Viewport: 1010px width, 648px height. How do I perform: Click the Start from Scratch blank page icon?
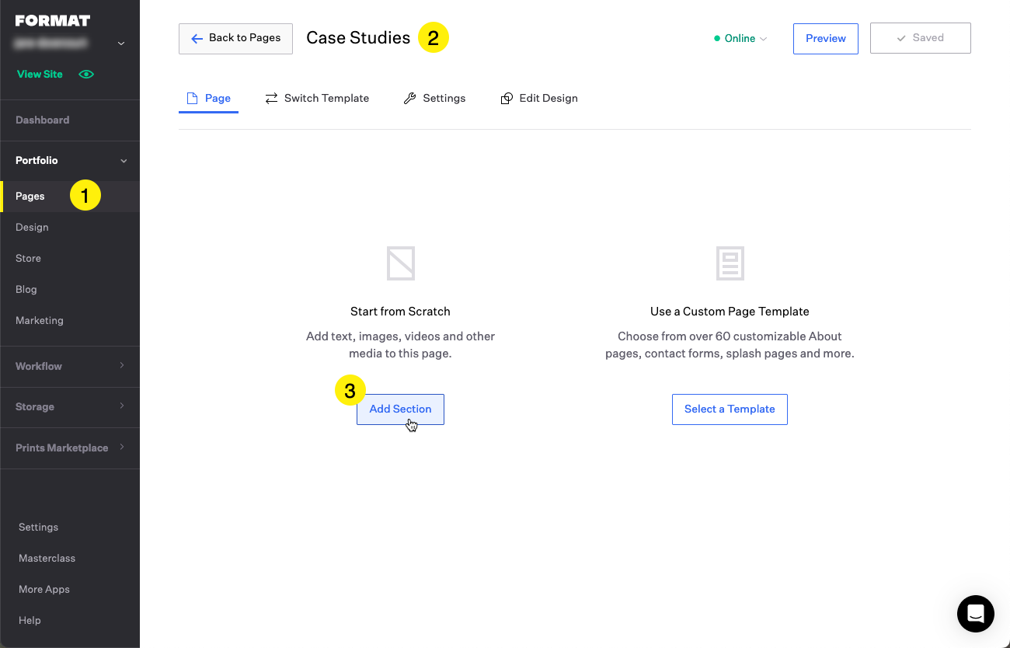point(400,263)
